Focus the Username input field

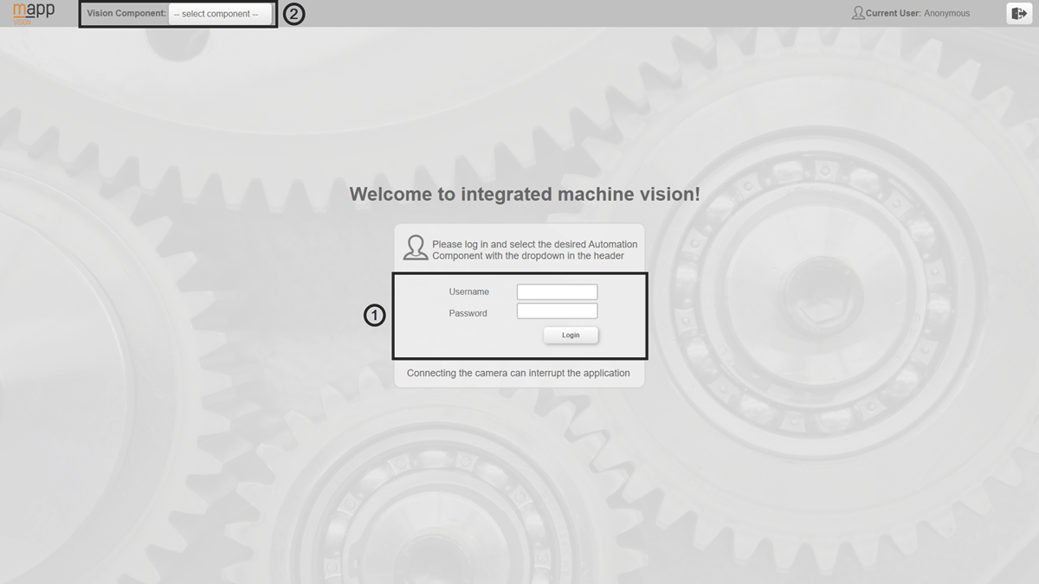coord(557,292)
